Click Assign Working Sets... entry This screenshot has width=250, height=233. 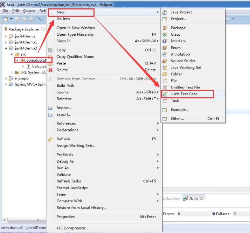tap(104, 146)
